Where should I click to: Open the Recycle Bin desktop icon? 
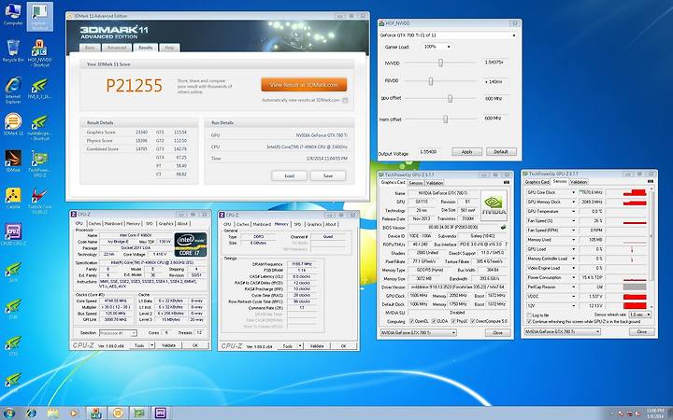[x=13, y=50]
